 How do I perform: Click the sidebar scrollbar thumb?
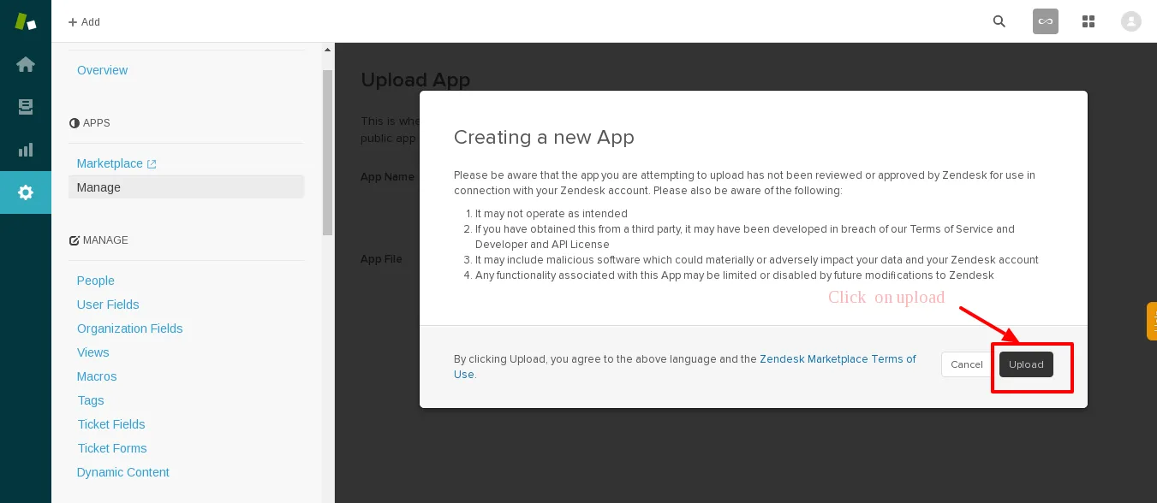pyautogui.click(x=327, y=152)
